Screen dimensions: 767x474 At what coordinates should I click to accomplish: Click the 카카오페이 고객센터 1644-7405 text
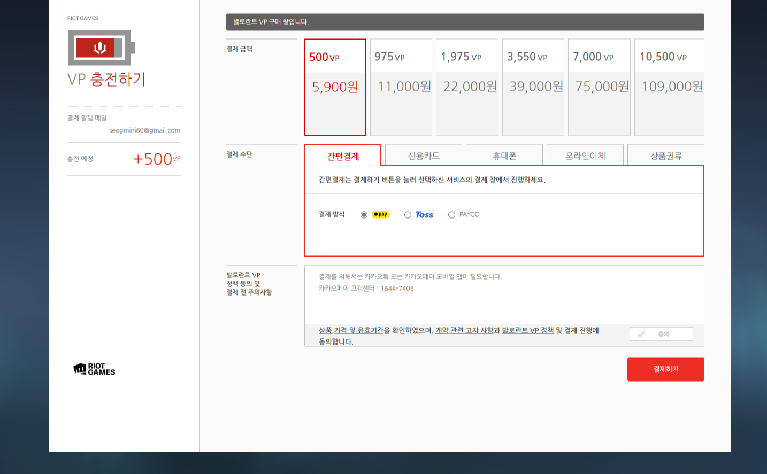coord(366,289)
